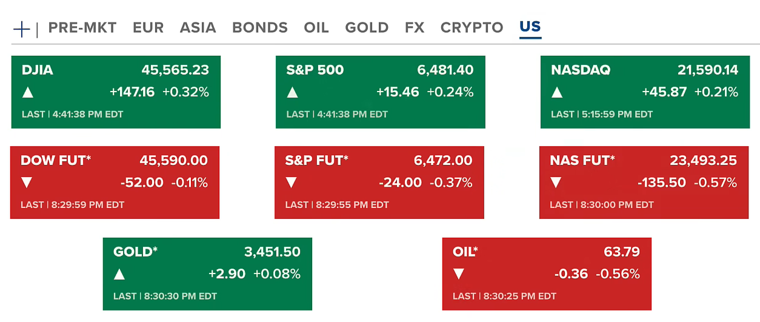Switch to the PRE-MKT tab
The image size is (760, 322).
tap(82, 28)
